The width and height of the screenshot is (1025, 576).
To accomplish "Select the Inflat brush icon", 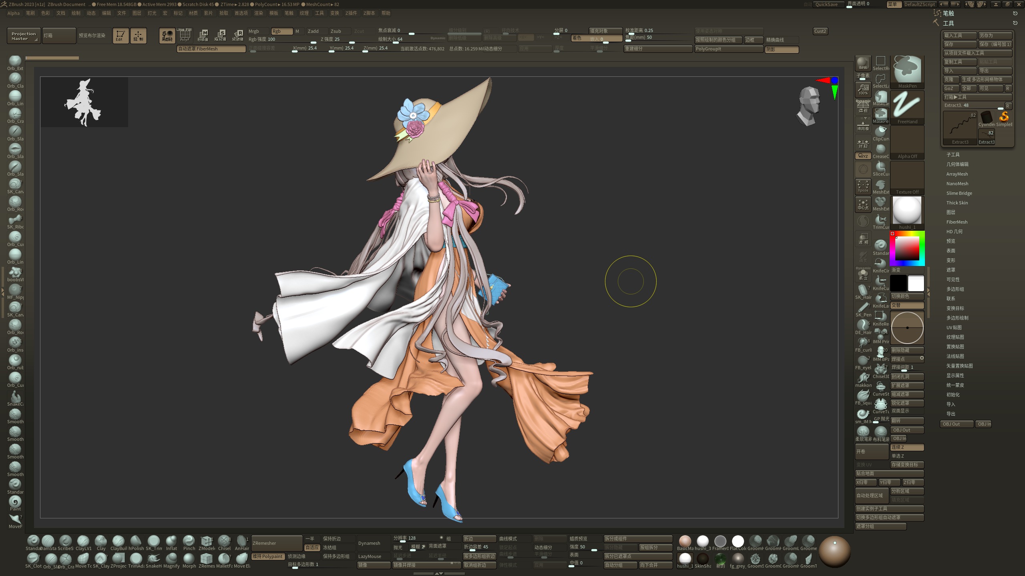I will pos(171,542).
